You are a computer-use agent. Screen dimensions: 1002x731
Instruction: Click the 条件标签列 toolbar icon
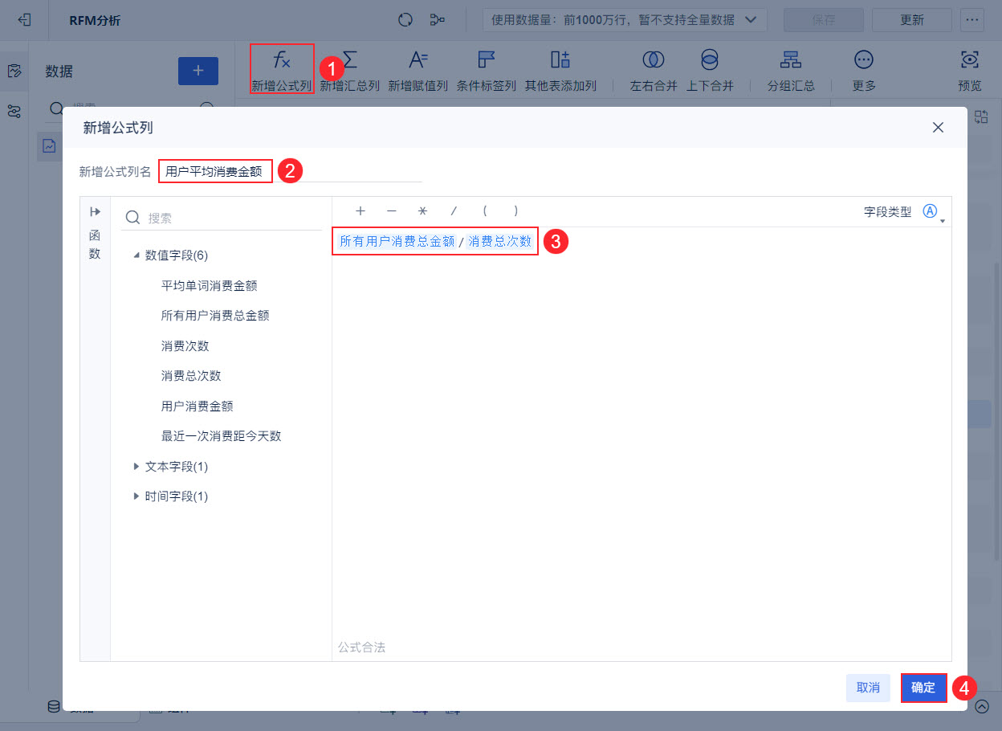click(x=487, y=59)
